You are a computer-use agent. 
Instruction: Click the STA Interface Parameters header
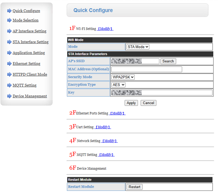(140, 54)
